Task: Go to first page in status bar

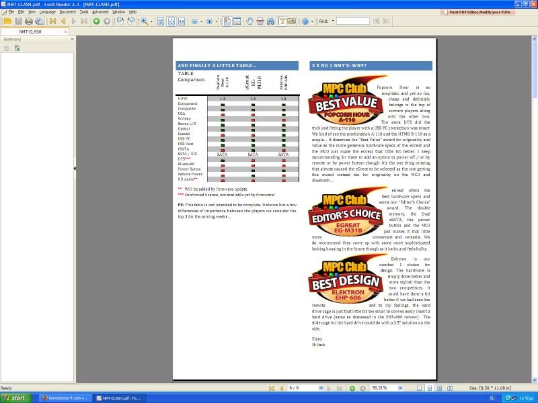Action: coord(272,388)
